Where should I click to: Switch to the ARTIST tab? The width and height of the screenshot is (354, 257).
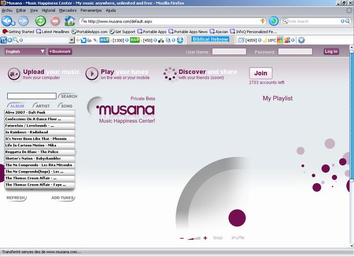coord(42,106)
